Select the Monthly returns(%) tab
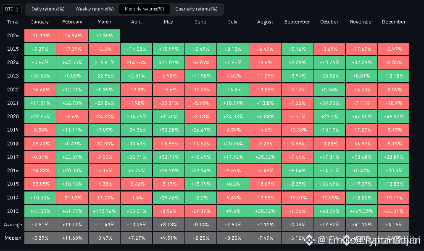Screen dimensions: 424x251 click(x=145, y=9)
